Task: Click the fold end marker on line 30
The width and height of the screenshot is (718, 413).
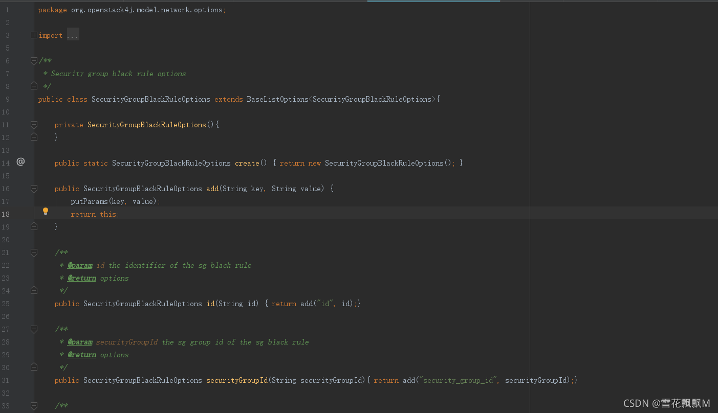Action: click(x=34, y=368)
